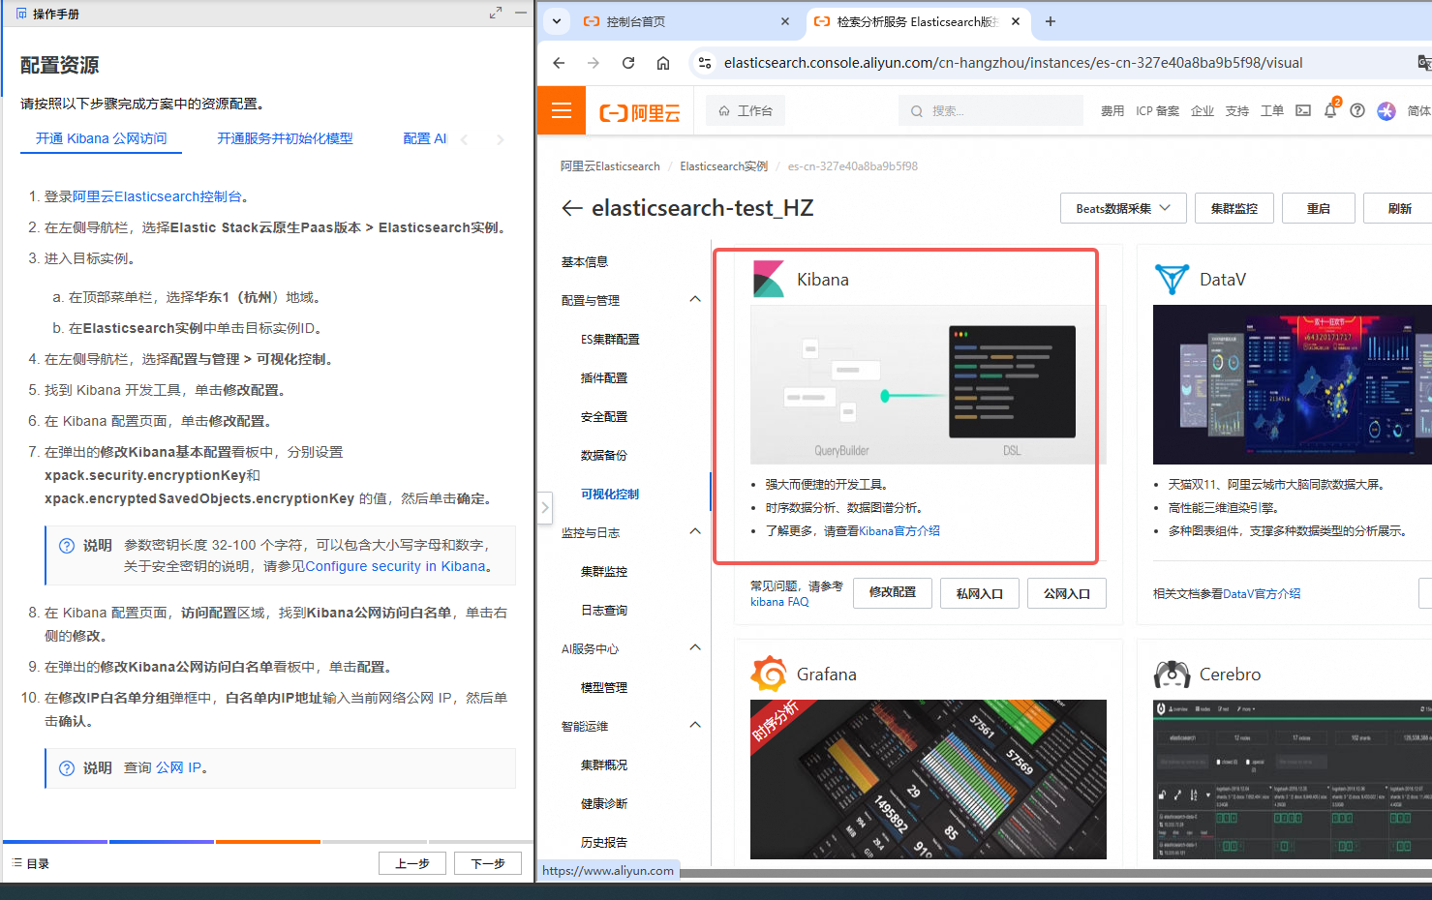Switch to 开通服务并初始化模型 tab
1432x900 pixels.
285,138
